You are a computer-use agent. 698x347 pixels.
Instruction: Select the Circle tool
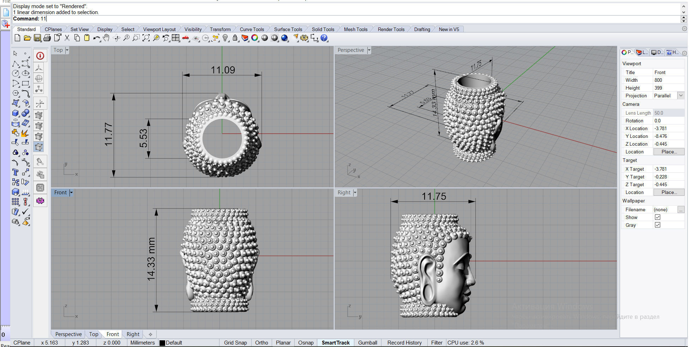16,73
